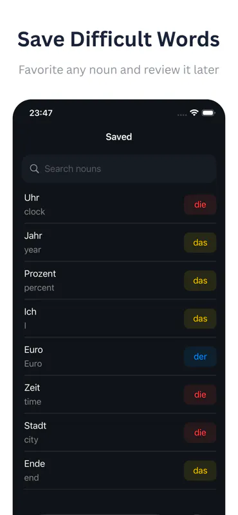This screenshot has height=515, width=238.
Task: Tap the blue der badge for Euro
Action: coord(200,357)
